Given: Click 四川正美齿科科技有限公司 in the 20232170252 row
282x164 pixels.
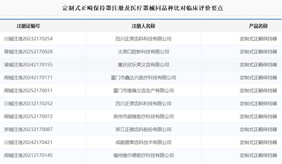Looking at the screenshot, I should click(143, 104).
